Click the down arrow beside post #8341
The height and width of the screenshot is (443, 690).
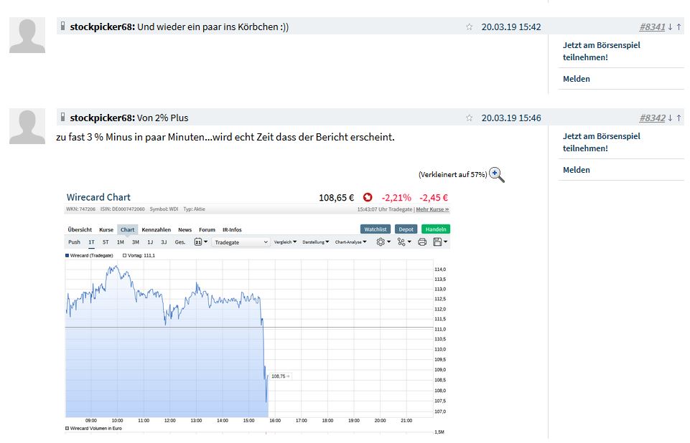[x=670, y=27]
